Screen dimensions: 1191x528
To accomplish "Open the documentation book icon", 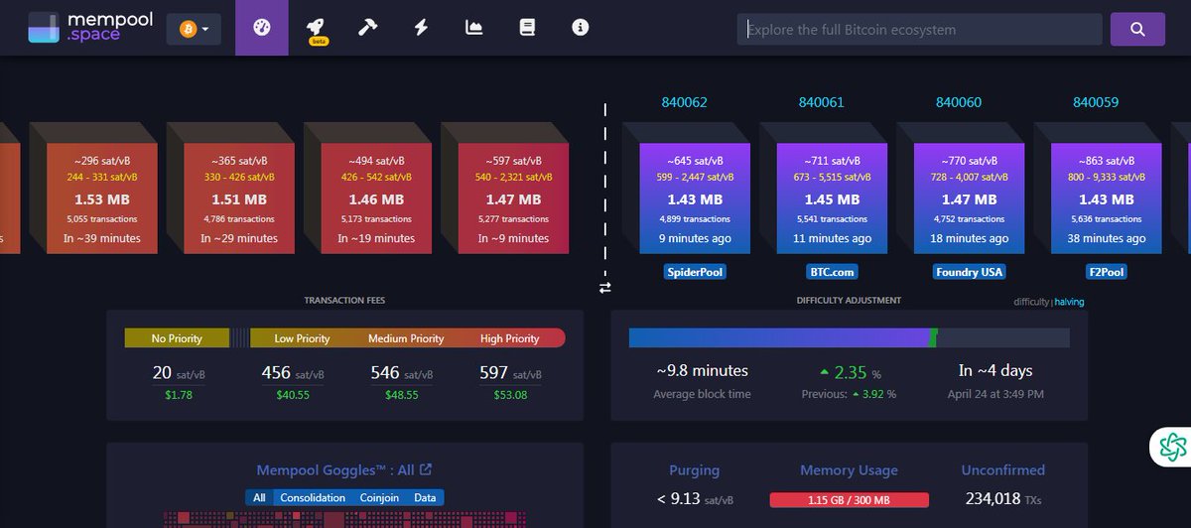I will (x=527, y=28).
